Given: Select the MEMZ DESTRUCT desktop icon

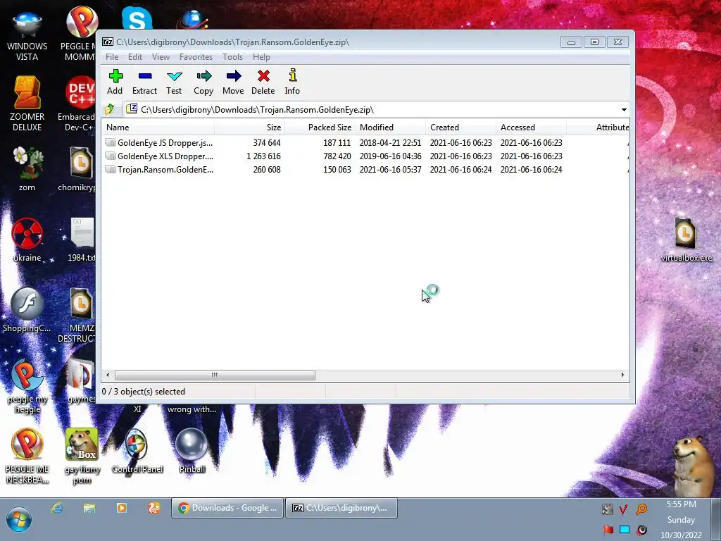Looking at the screenshot, I should pyautogui.click(x=79, y=315).
